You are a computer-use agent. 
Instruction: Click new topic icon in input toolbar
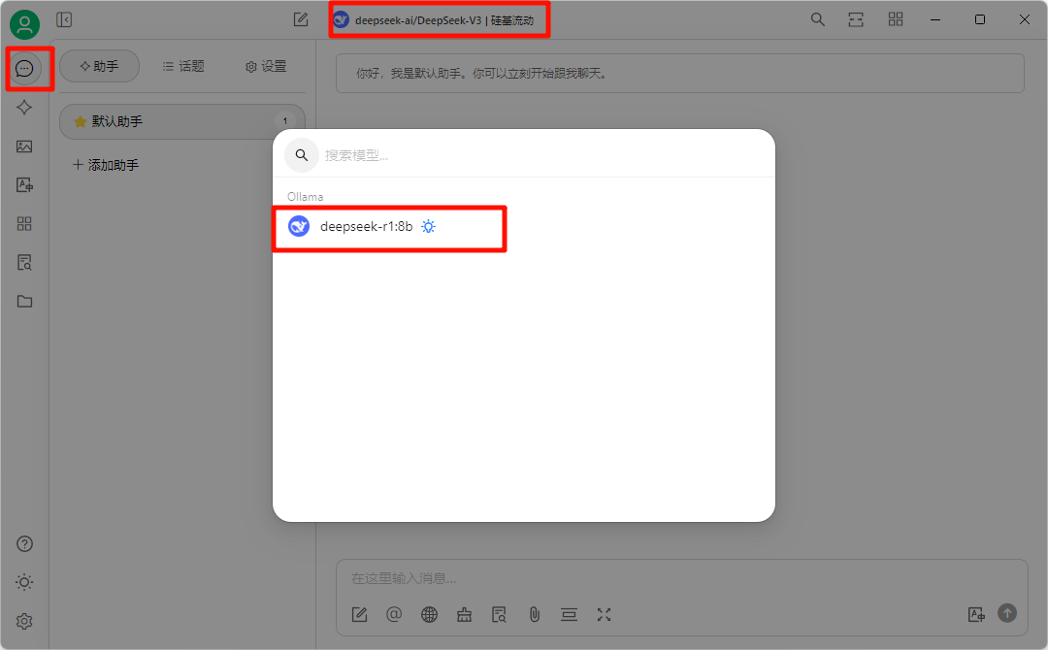click(x=360, y=615)
